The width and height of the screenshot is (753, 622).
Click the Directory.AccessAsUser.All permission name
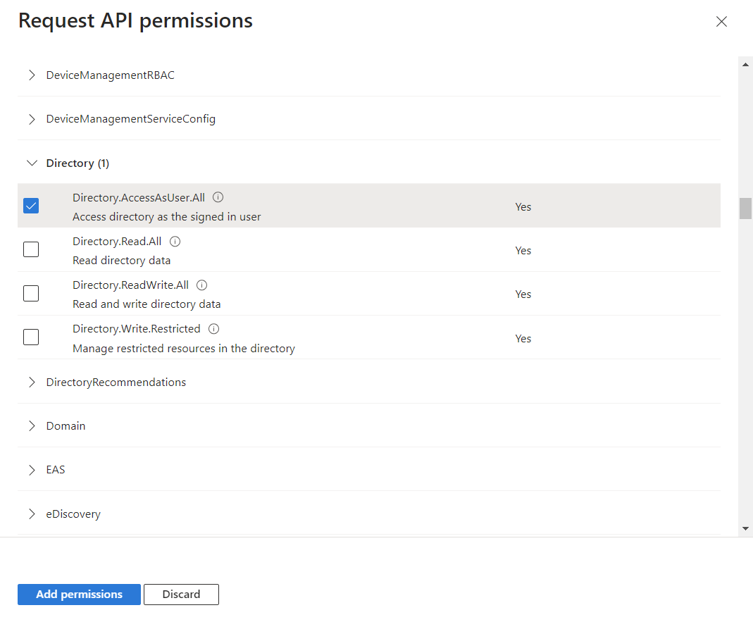tap(139, 198)
